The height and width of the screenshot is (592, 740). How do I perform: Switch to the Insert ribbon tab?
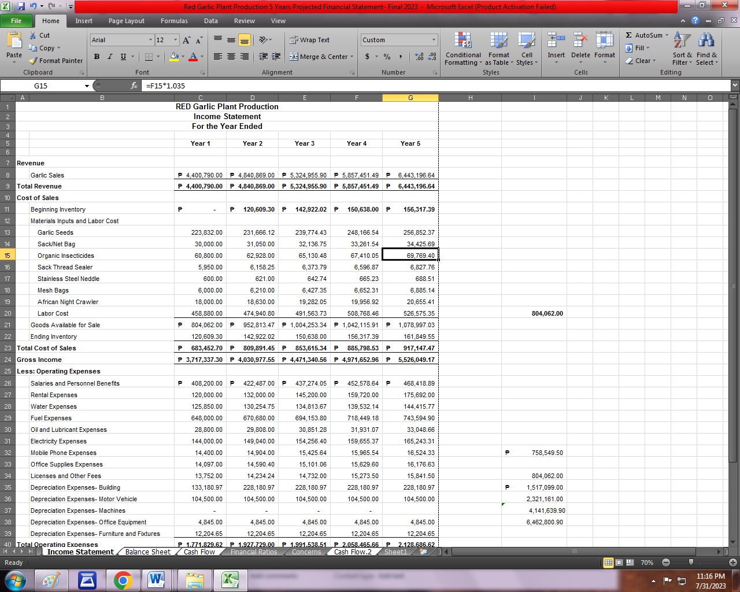point(84,21)
